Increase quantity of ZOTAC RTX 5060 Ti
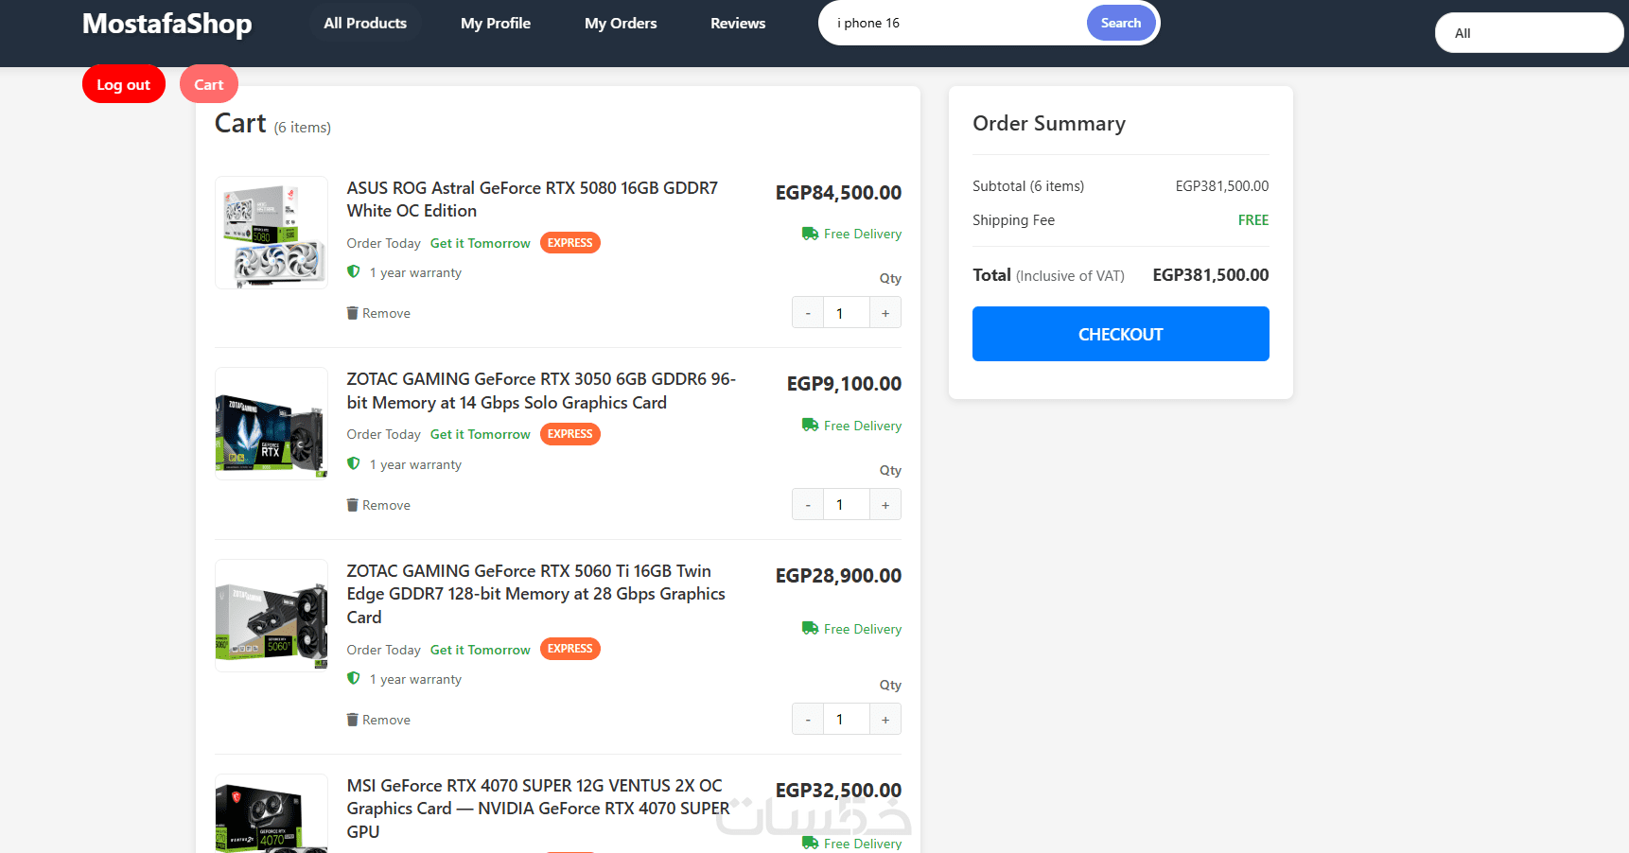 [885, 720]
